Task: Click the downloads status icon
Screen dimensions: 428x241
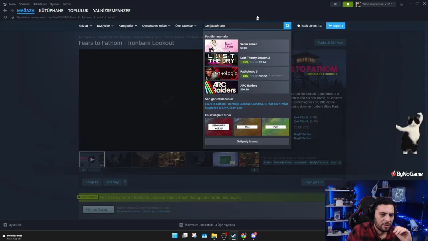Action: click(x=181, y=225)
